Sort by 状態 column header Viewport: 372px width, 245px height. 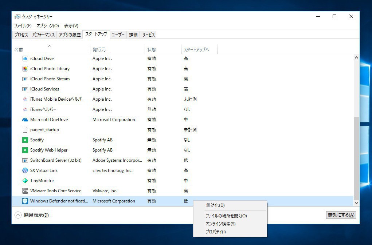tap(152, 49)
